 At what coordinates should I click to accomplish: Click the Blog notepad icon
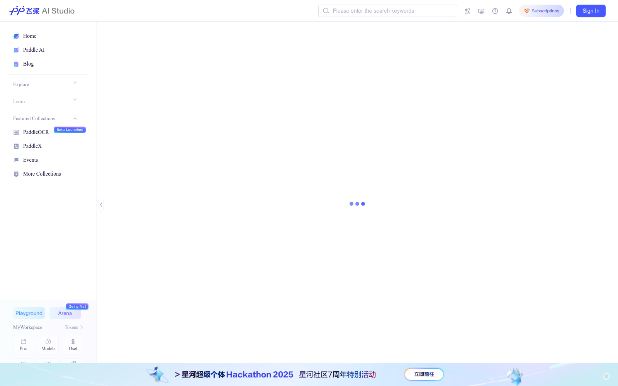coord(16,64)
